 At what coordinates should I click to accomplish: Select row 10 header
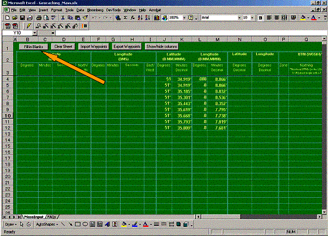(8, 116)
